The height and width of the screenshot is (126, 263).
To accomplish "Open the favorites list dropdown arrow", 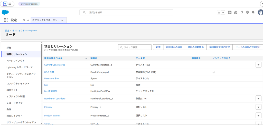I will 223,12.
